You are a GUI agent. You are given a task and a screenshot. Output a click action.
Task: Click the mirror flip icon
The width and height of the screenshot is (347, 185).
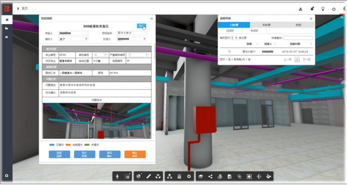click(259, 176)
